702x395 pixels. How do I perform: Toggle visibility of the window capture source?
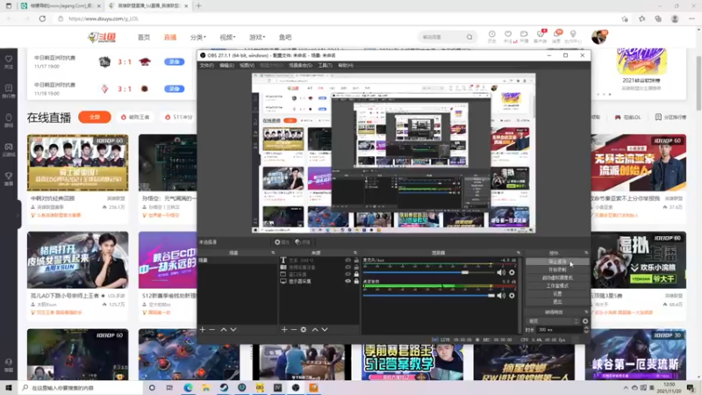click(347, 274)
